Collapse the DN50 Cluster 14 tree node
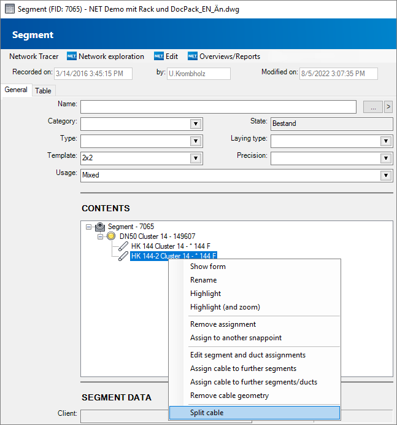 pos(100,236)
